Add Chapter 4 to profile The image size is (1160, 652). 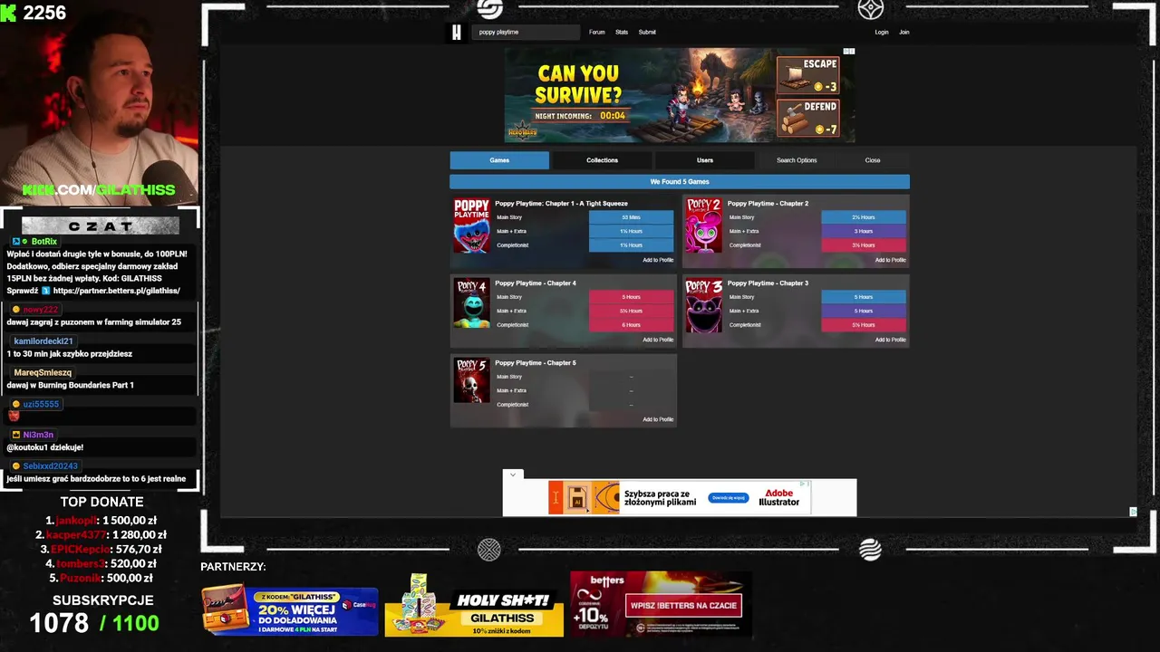(x=658, y=340)
